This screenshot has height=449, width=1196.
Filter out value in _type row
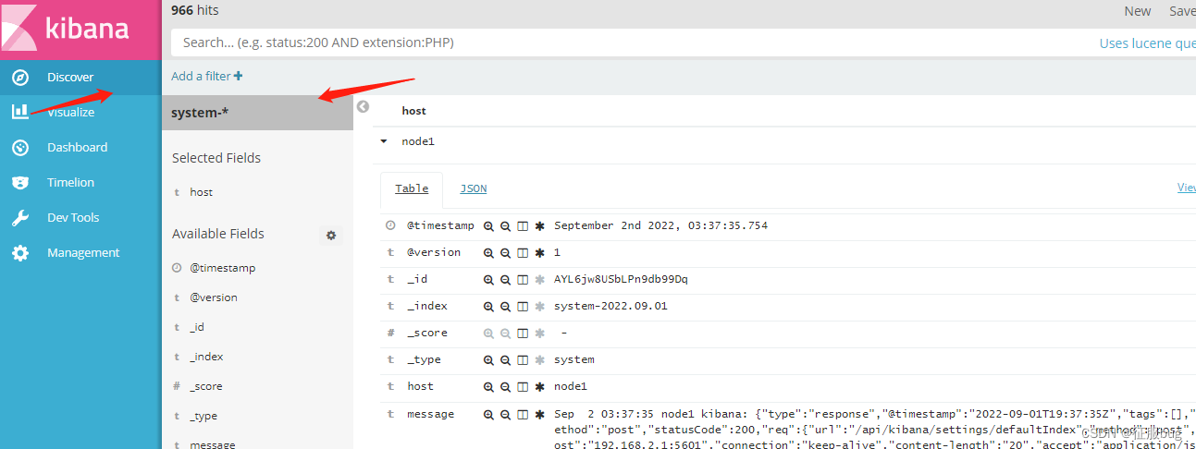pyautogui.click(x=505, y=359)
